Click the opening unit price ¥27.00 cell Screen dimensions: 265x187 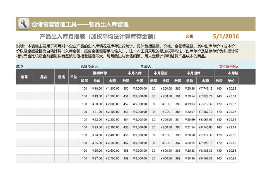(97, 159)
